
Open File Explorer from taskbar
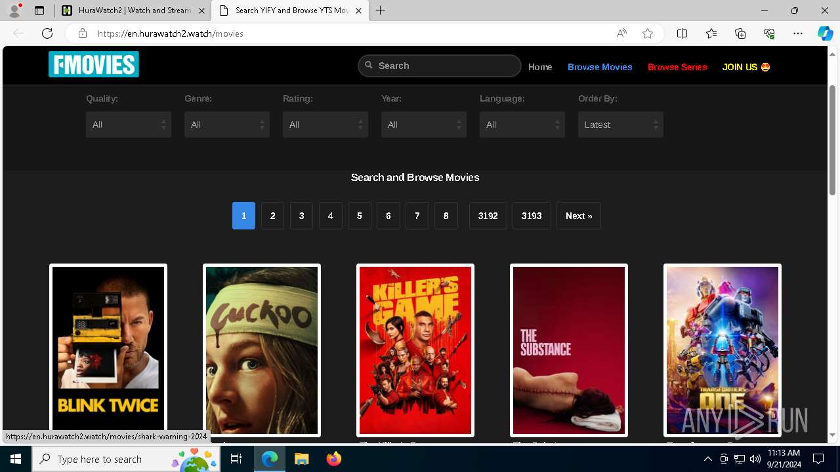tap(301, 459)
